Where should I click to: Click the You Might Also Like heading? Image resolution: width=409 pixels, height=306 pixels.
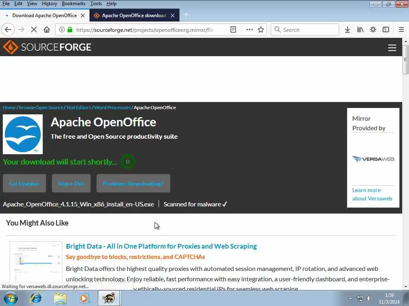pos(37,223)
